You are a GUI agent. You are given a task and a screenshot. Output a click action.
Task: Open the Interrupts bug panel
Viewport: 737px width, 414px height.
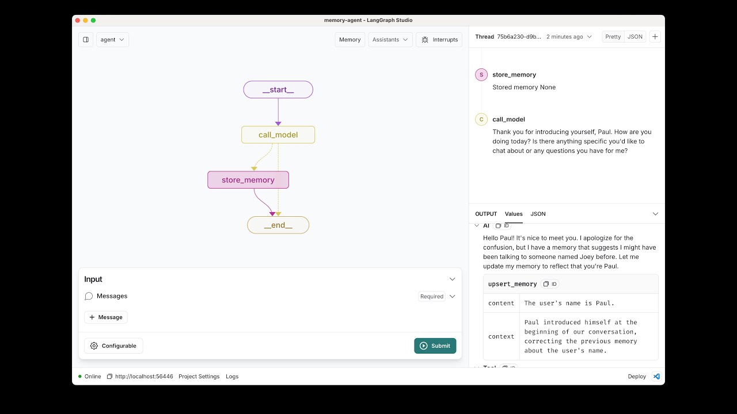pos(439,40)
